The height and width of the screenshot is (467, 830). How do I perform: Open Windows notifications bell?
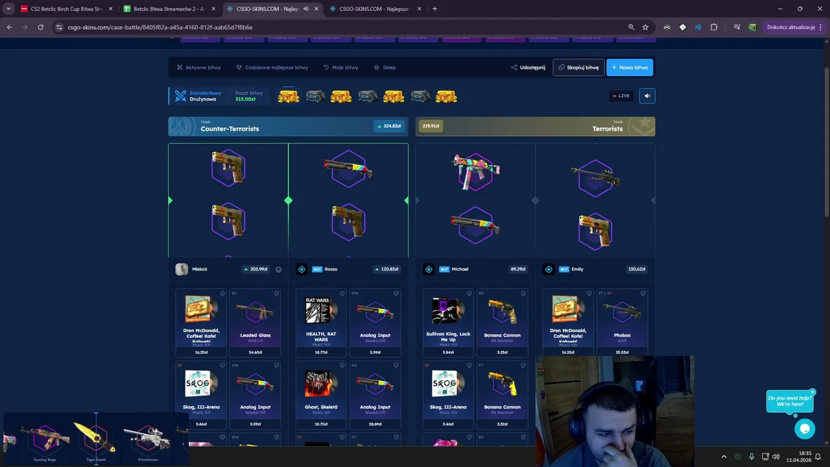[x=818, y=457]
